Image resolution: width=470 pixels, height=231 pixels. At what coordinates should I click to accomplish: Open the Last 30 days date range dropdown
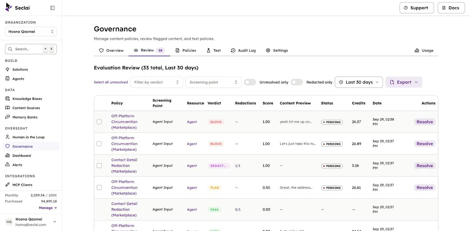(359, 82)
